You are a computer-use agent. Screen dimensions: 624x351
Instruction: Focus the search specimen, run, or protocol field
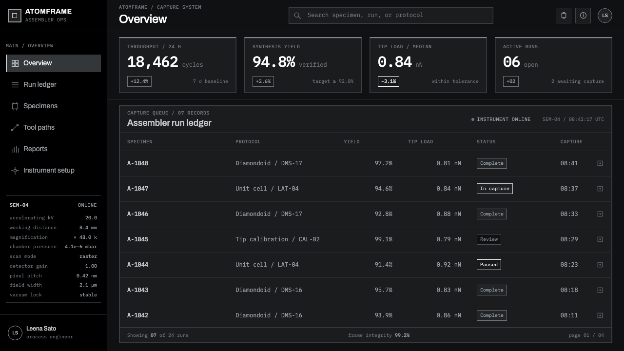391,16
